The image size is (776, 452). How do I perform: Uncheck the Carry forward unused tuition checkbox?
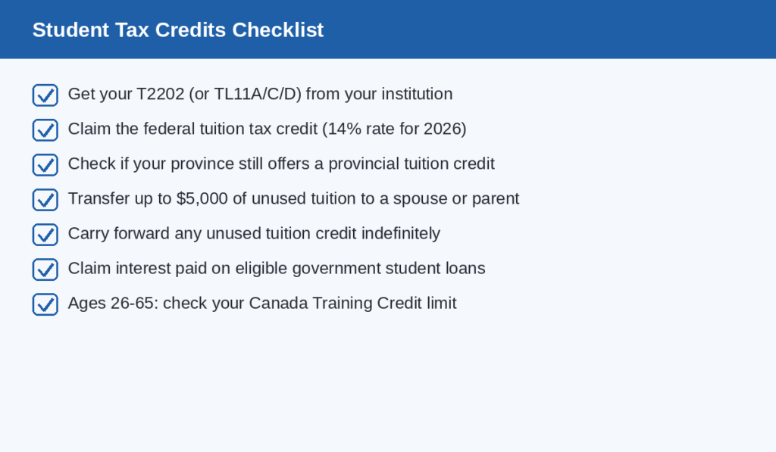coord(45,235)
